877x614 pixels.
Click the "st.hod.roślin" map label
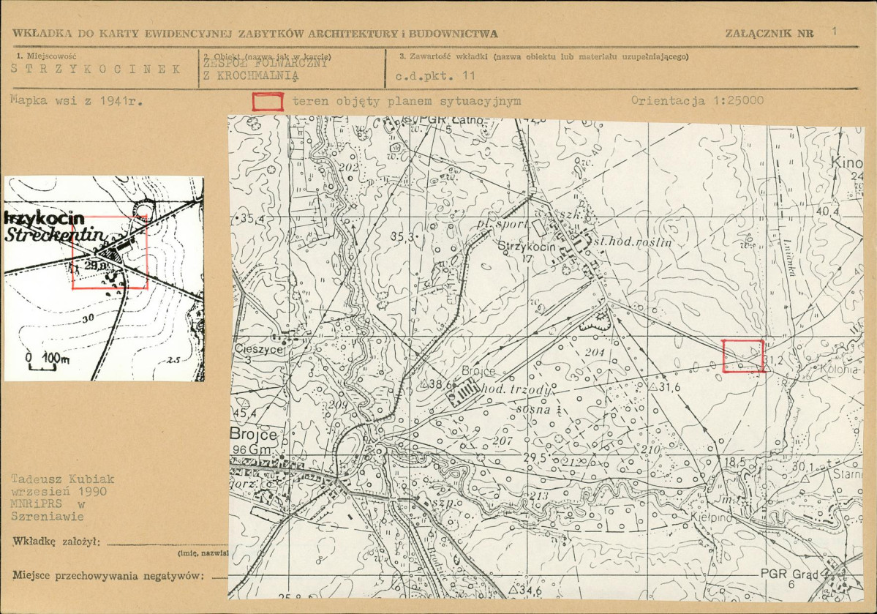pos(632,242)
